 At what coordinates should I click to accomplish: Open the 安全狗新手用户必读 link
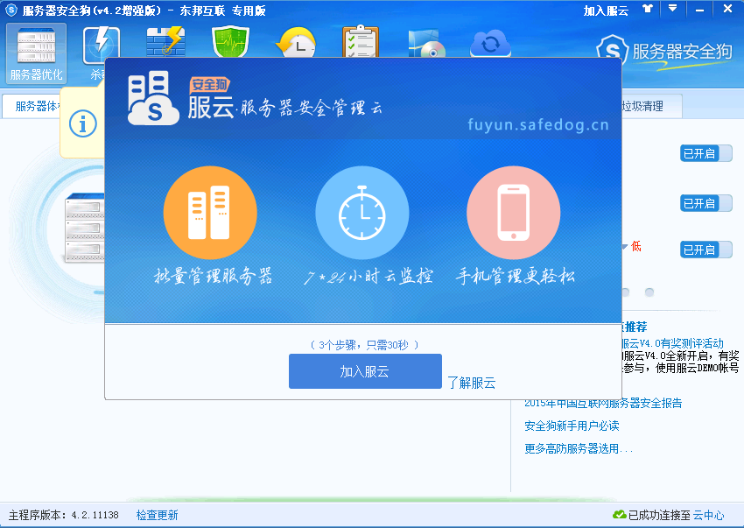(x=572, y=426)
